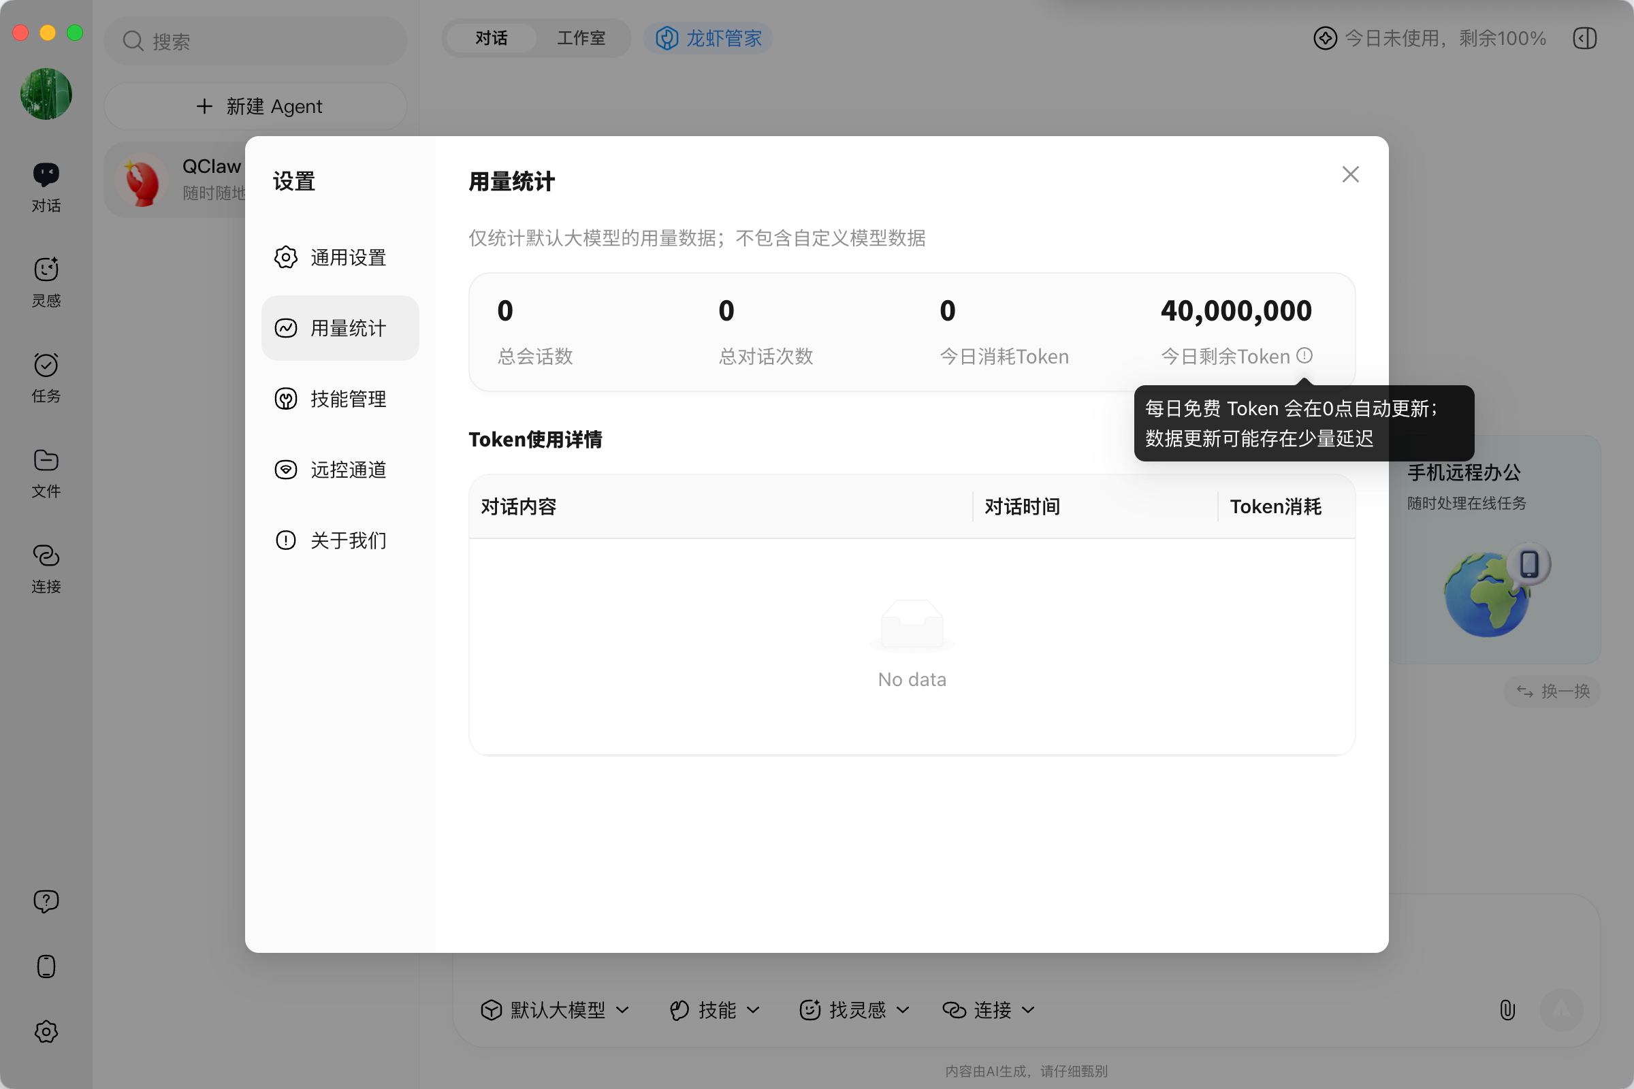Close the settings dialog
The image size is (1634, 1089).
pos(1350,174)
